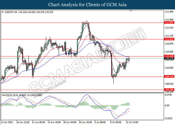Click the 109.510 price scale value
Image resolution: width=175 pixels, height=125 pixels.
coord(169,84)
